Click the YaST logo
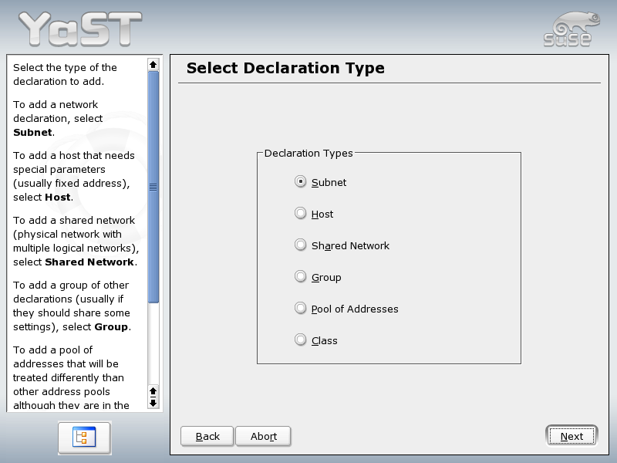The image size is (617, 463). [x=80, y=29]
